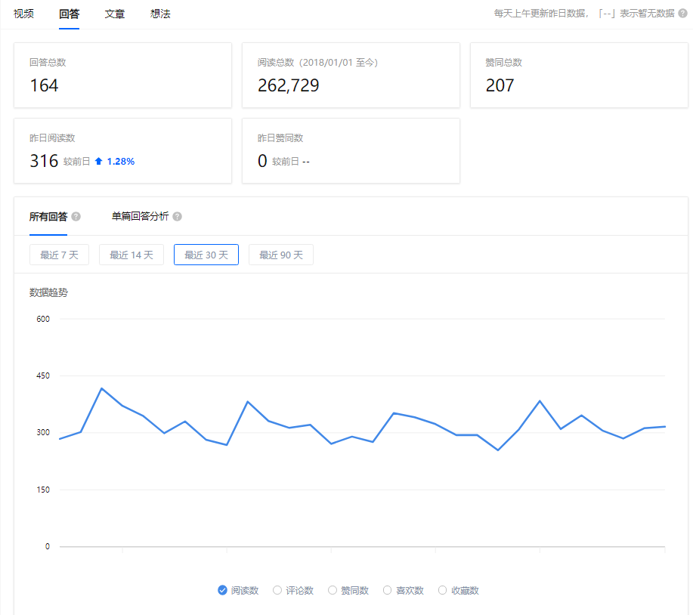693x615 pixels.
Task: Select the 评论数 radio button
Action: (277, 590)
